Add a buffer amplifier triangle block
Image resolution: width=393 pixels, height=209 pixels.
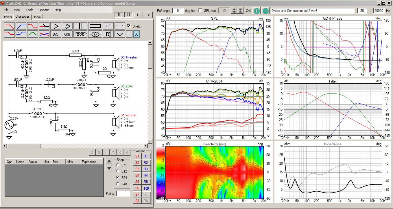click(56, 26)
